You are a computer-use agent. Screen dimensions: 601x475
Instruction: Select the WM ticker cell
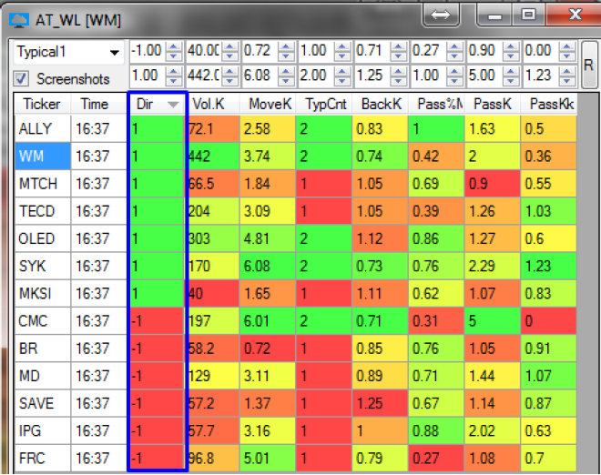pyautogui.click(x=43, y=157)
